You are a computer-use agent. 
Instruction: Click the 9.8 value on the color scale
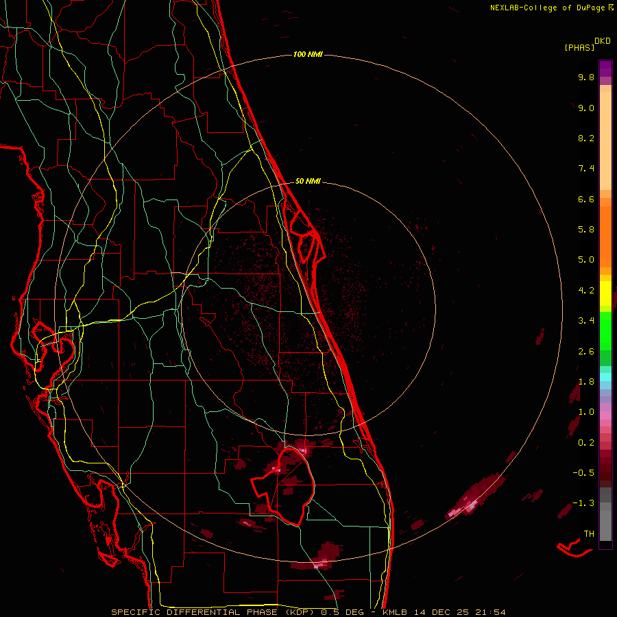point(586,77)
